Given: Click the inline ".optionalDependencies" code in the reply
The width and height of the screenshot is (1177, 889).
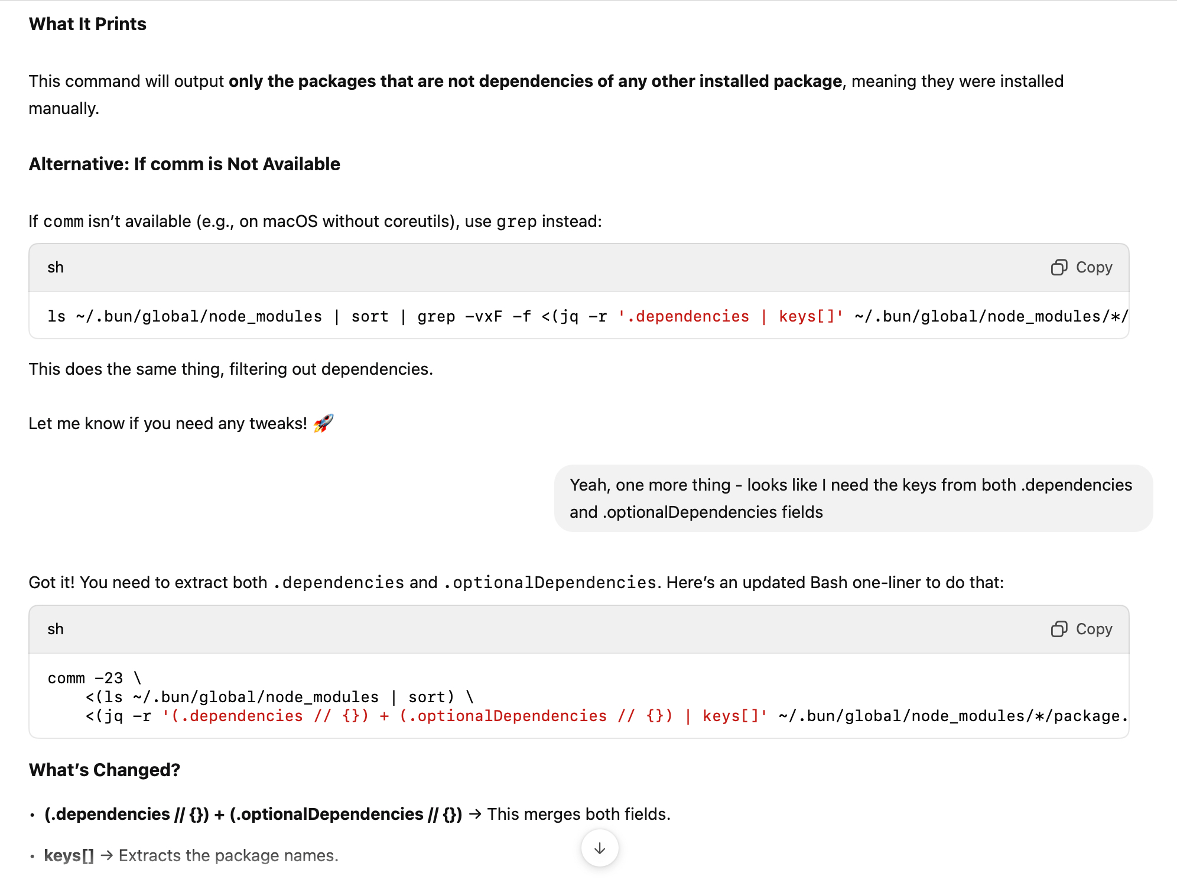Looking at the screenshot, I should [x=550, y=583].
